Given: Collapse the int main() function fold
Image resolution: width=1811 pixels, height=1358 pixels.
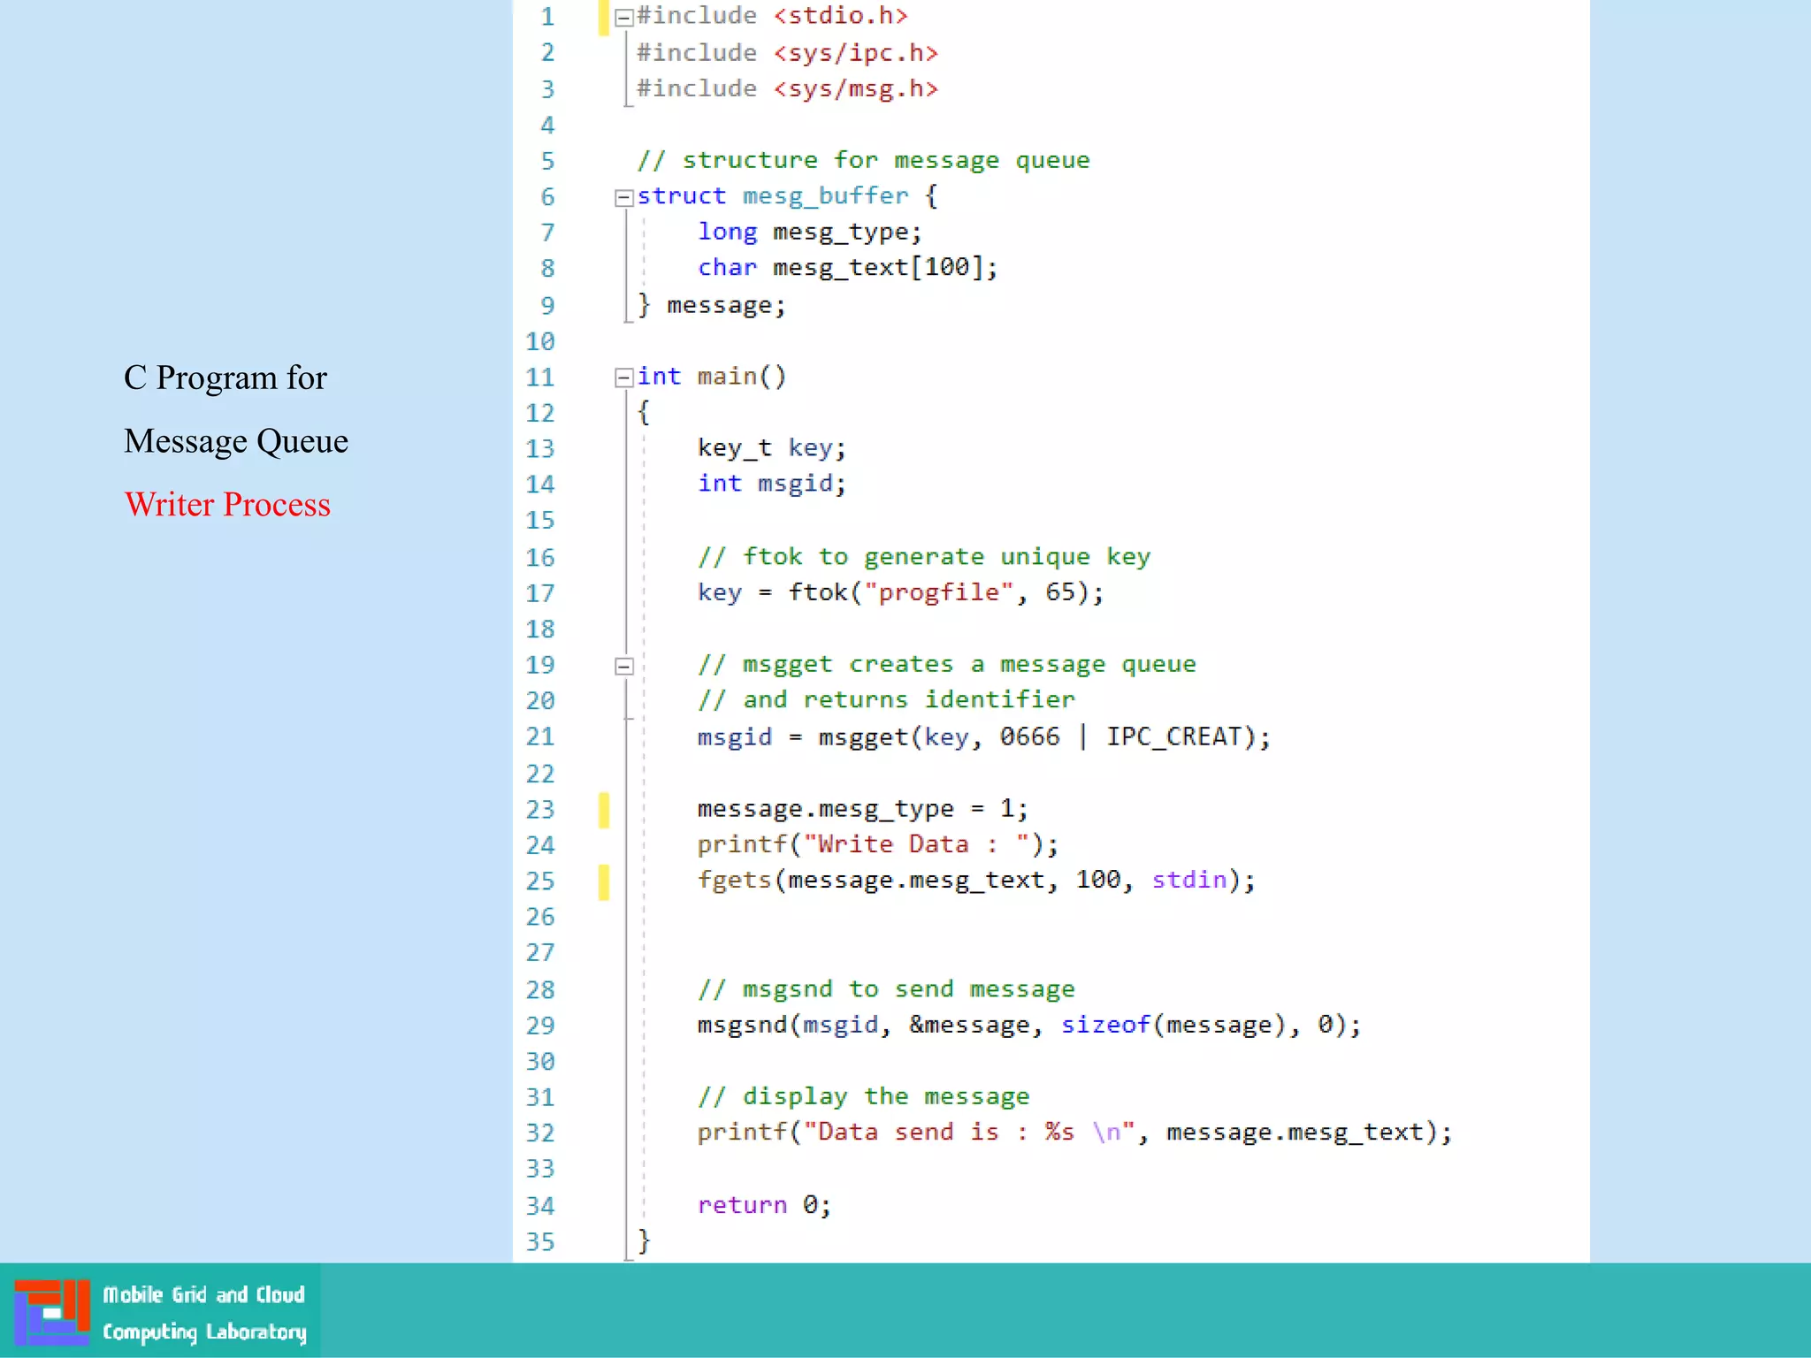Looking at the screenshot, I should tap(623, 378).
